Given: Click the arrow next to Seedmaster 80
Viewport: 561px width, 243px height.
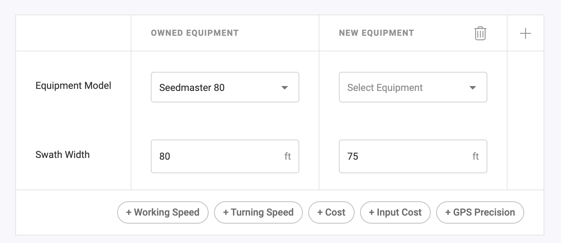Looking at the screenshot, I should (x=284, y=87).
